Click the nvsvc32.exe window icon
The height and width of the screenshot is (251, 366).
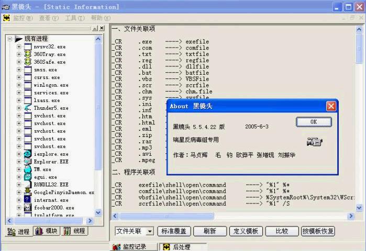(28, 47)
